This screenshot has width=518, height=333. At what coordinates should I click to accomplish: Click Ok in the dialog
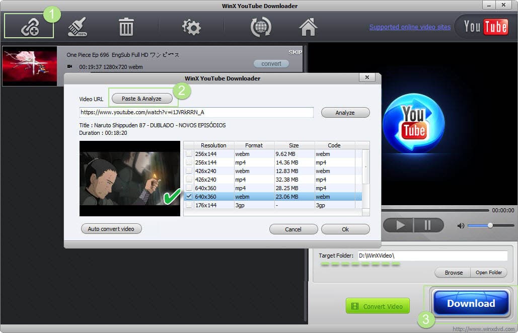click(x=345, y=229)
